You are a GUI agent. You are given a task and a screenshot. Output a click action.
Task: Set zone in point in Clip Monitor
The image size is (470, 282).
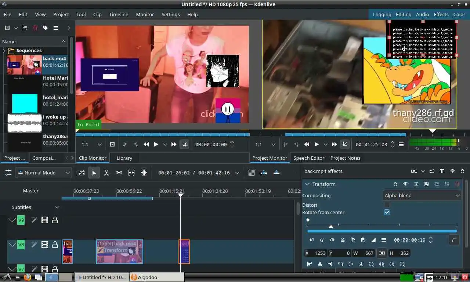click(125, 144)
